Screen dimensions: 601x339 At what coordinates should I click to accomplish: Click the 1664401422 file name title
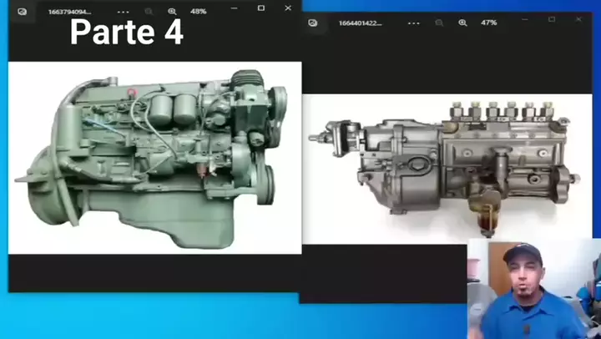(x=361, y=23)
